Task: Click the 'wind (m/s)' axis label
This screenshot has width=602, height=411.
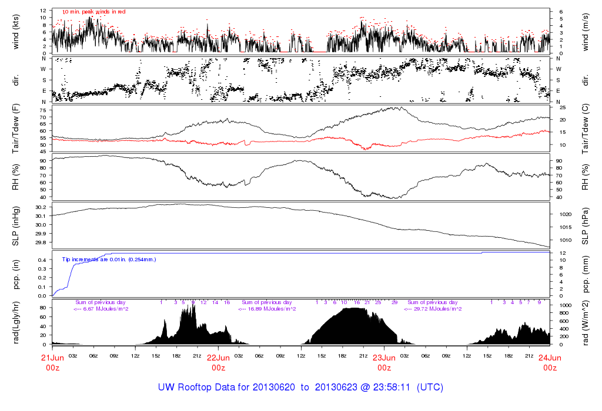Action: (x=585, y=31)
